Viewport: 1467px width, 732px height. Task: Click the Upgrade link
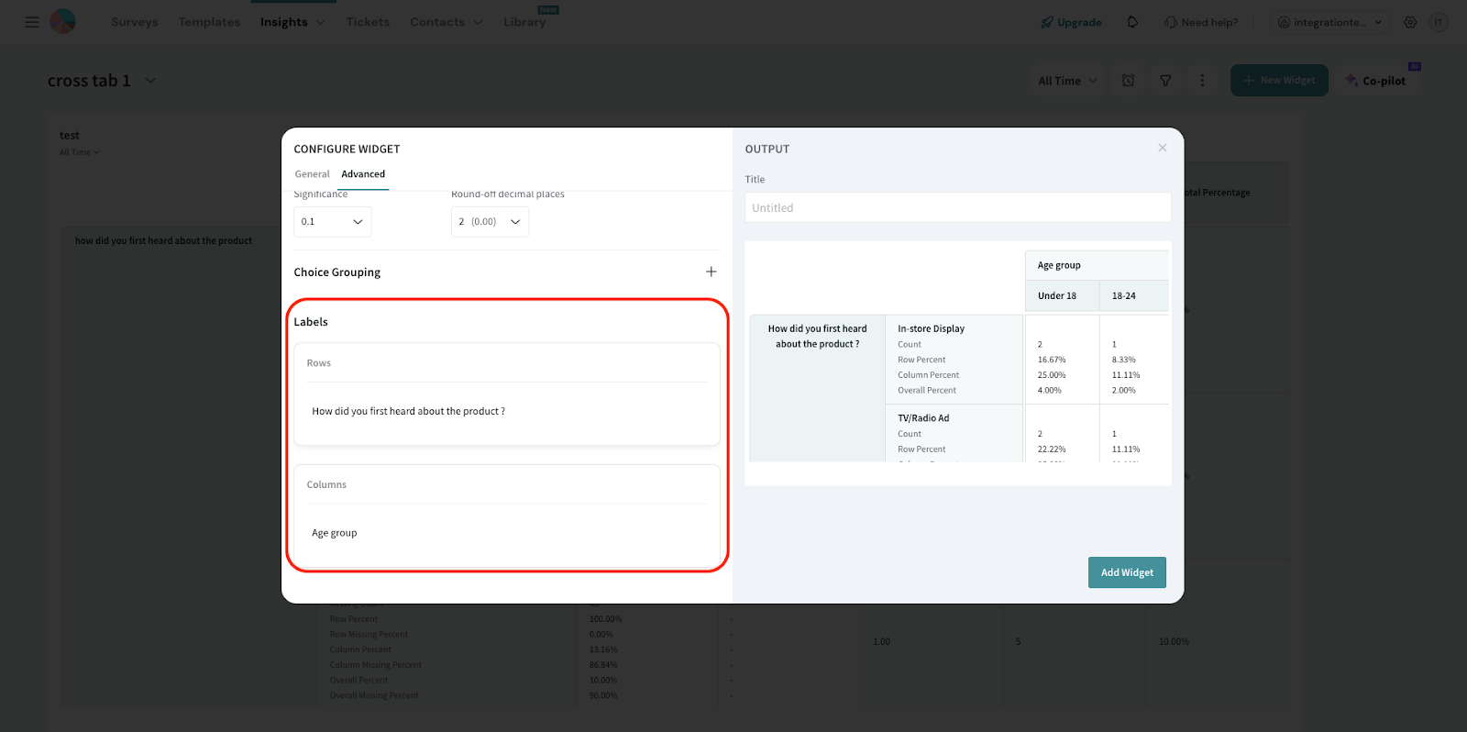[x=1071, y=22]
